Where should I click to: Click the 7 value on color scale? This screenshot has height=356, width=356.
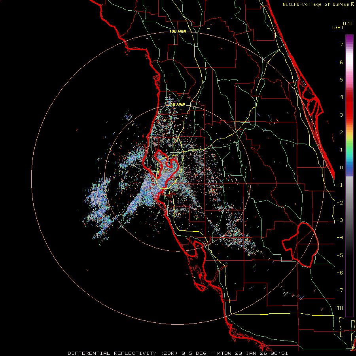point(341,44)
